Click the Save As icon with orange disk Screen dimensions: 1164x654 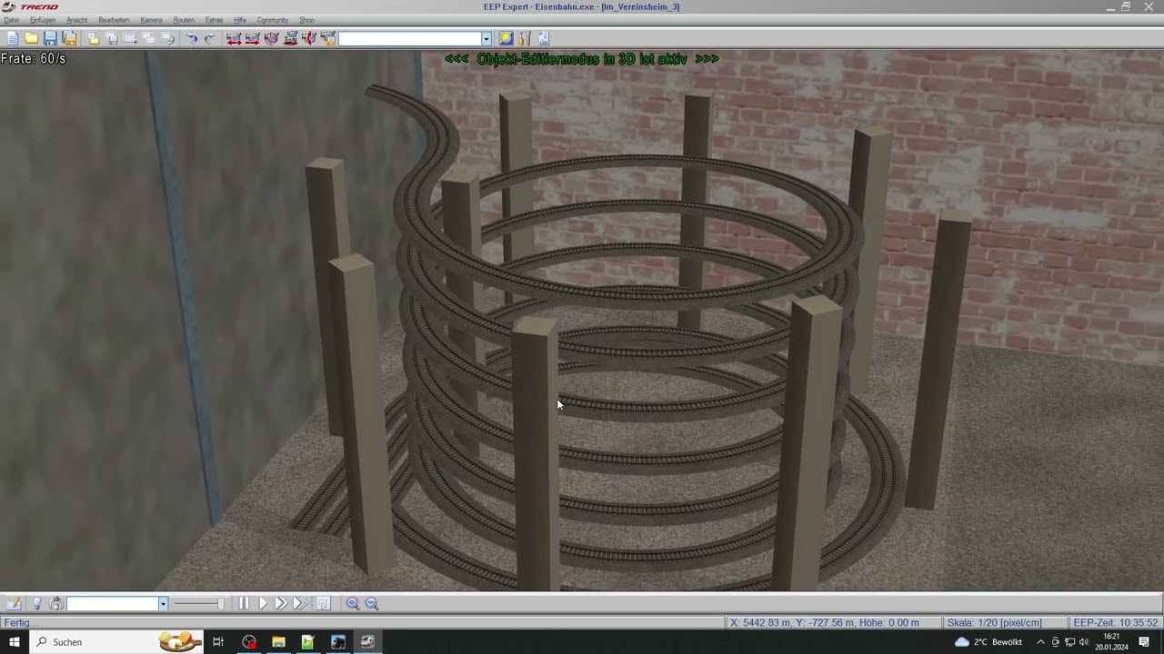tap(69, 38)
